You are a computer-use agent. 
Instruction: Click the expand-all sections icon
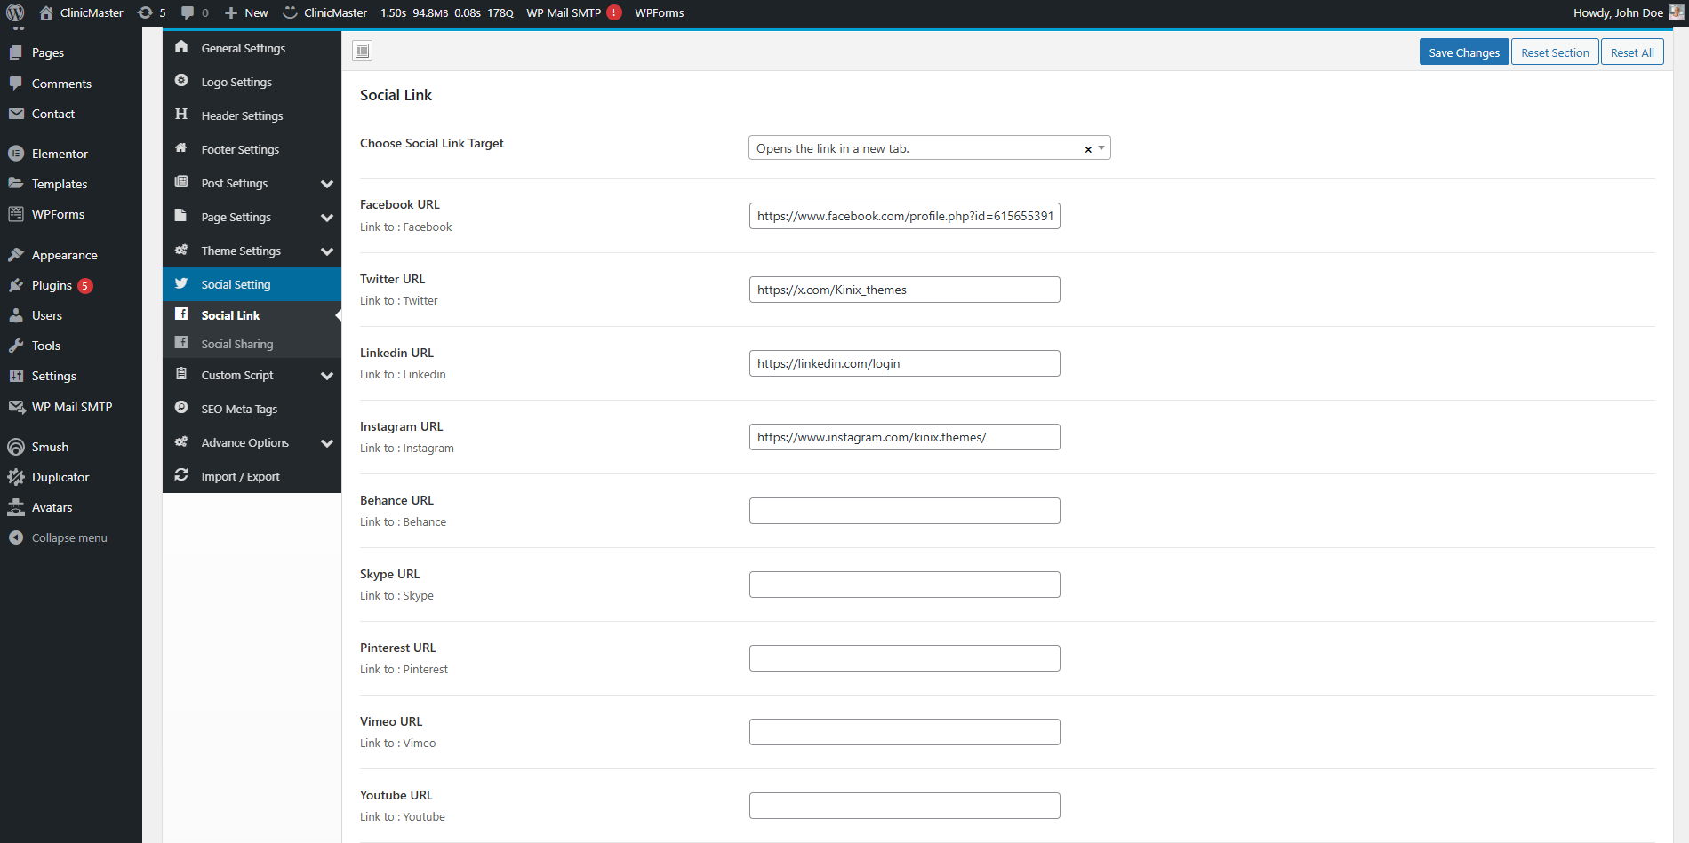(362, 51)
